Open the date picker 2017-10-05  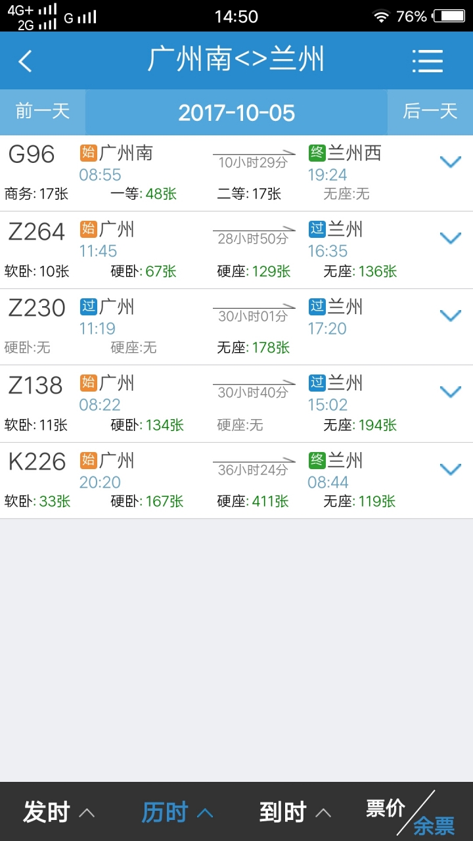[x=236, y=112]
